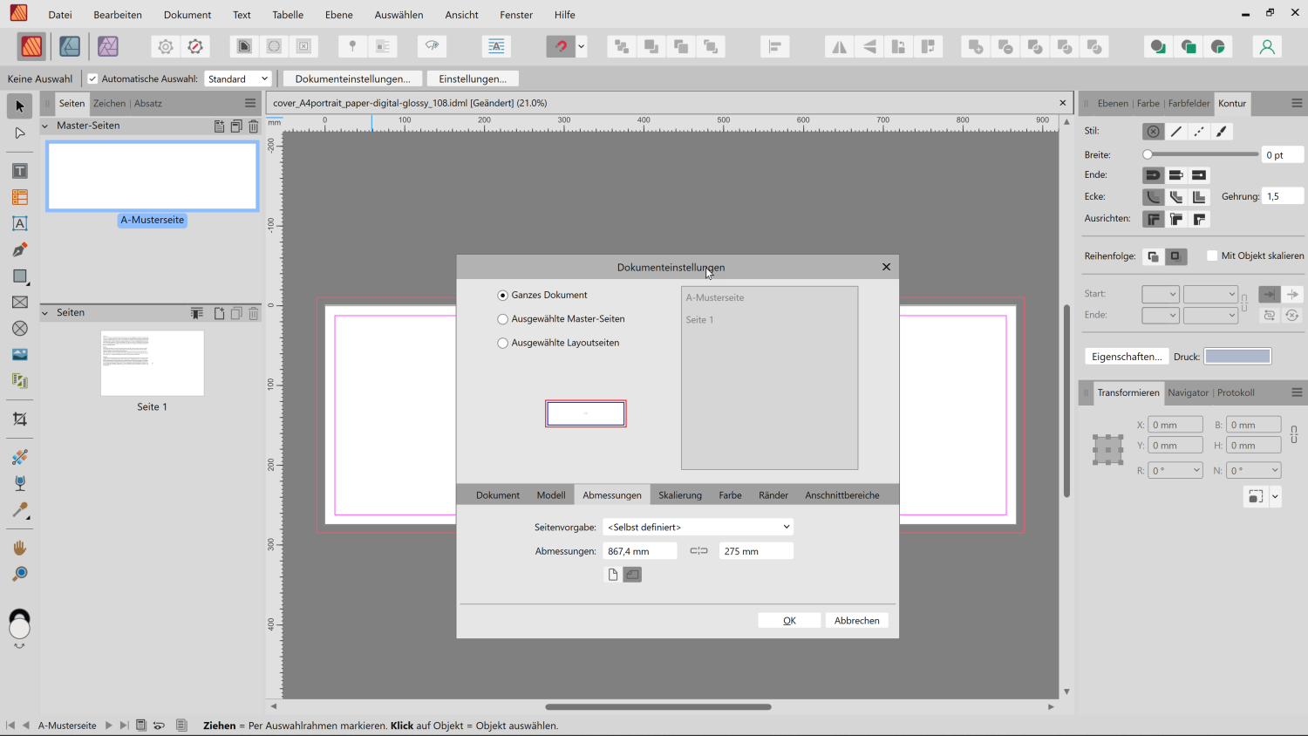
Task: Select the Rectangle shape tool
Action: 19,276
